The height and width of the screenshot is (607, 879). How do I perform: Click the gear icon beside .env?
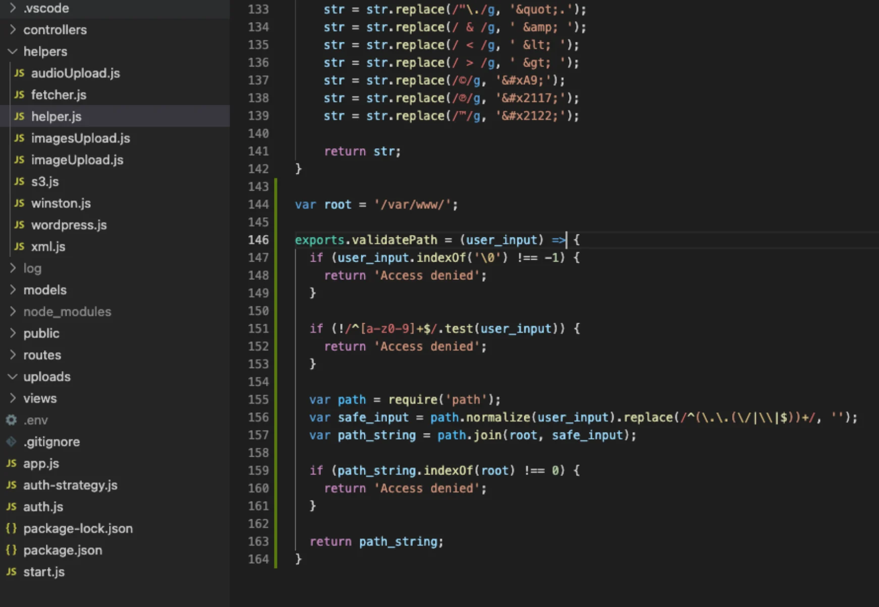coord(12,420)
